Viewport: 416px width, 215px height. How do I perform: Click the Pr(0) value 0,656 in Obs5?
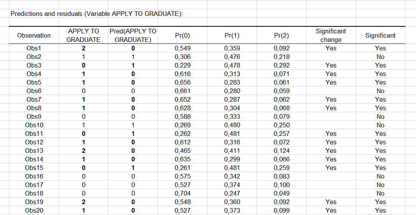click(182, 83)
